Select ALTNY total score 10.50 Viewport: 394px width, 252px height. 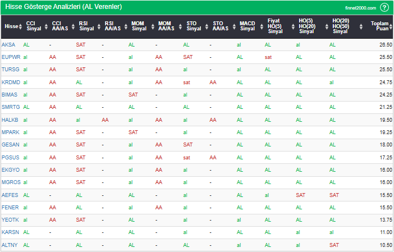click(x=386, y=245)
